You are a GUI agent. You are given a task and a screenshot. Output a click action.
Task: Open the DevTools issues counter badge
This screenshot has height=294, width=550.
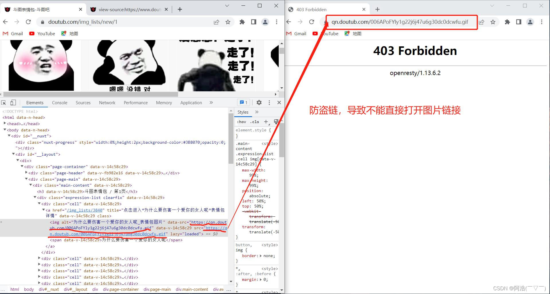(x=244, y=102)
